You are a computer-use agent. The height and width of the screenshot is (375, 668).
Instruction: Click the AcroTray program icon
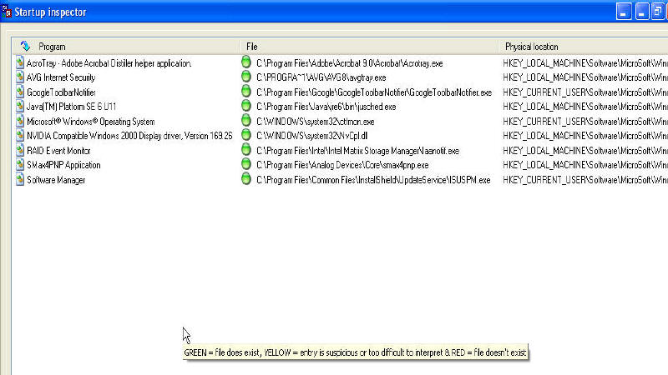click(20, 62)
